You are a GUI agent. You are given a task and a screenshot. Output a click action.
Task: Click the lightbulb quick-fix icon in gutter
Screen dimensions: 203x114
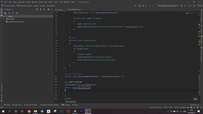[x=59, y=90]
